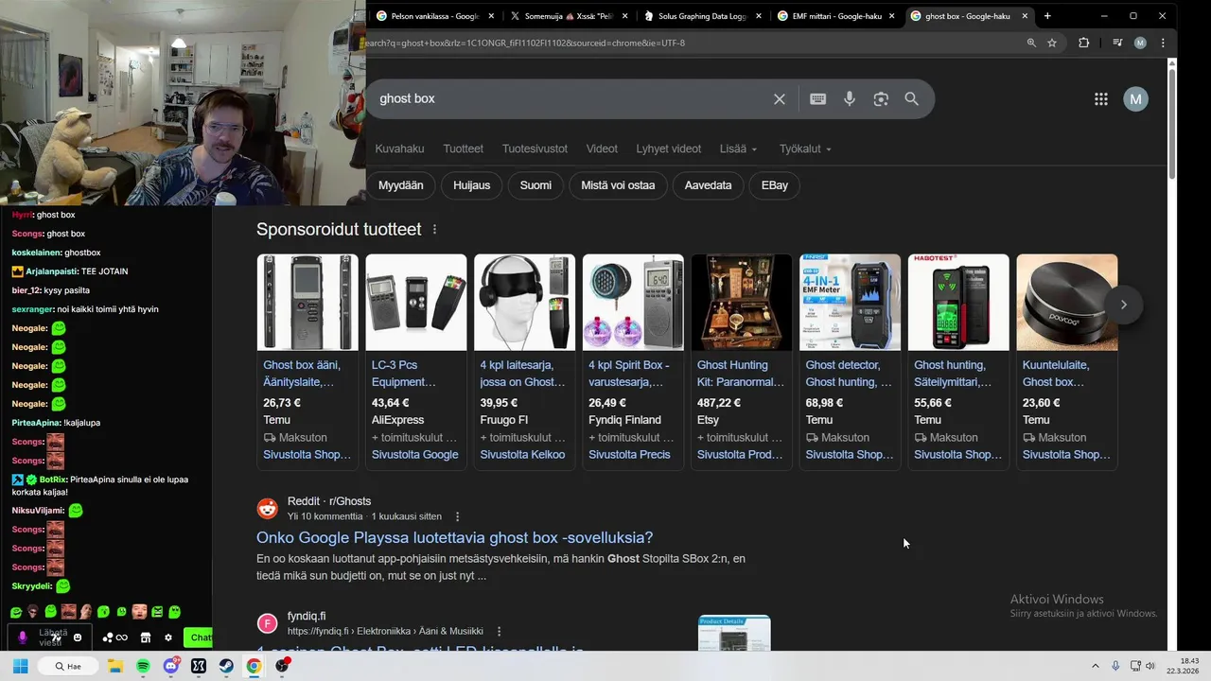This screenshot has width=1211, height=681.
Task: Bookmark this page with the star icon
Action: 1052,43
